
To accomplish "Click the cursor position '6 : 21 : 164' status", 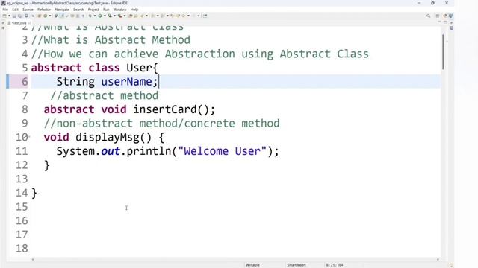I will coord(335,265).
